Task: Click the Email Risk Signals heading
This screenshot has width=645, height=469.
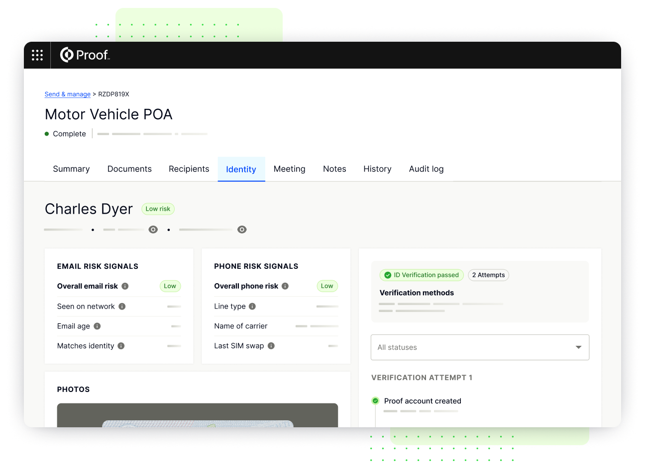Action: [98, 266]
